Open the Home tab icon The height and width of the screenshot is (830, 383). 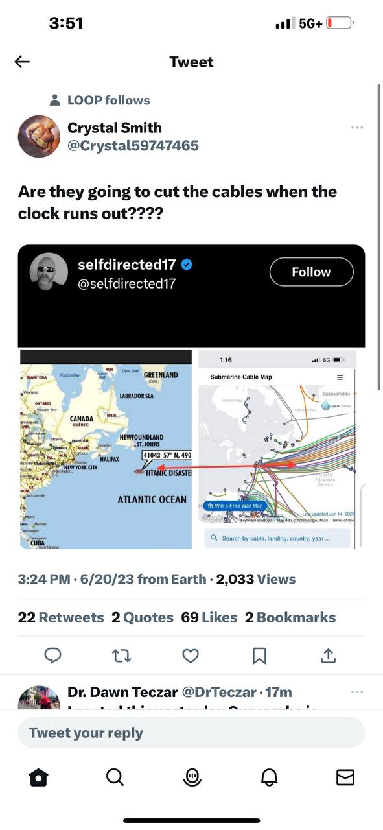click(x=38, y=777)
